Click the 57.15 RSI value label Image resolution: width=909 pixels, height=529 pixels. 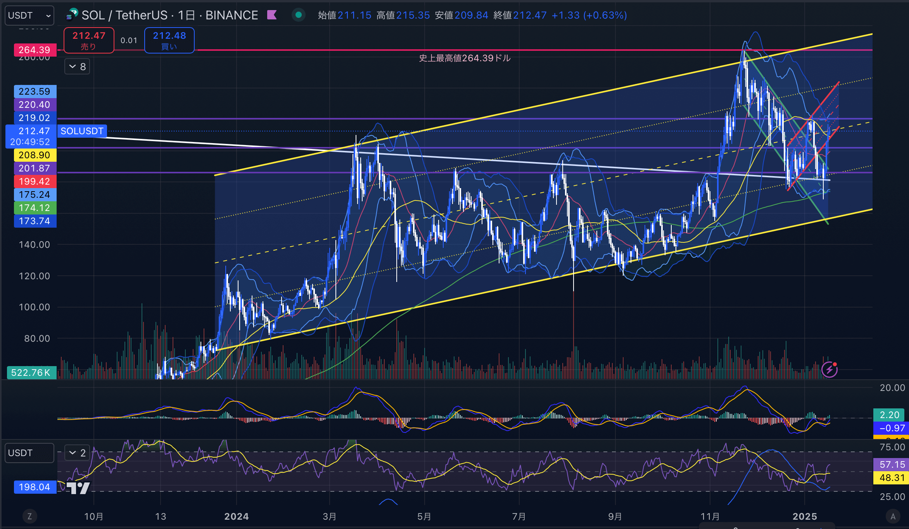coord(891,465)
